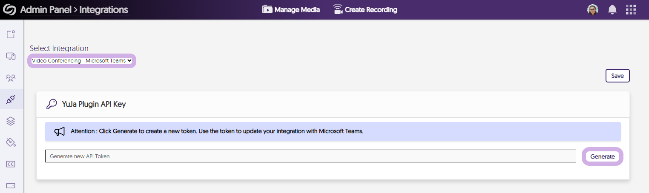Open the apps grid menu
Screen dimensions: 649x193
pyautogui.click(x=631, y=10)
